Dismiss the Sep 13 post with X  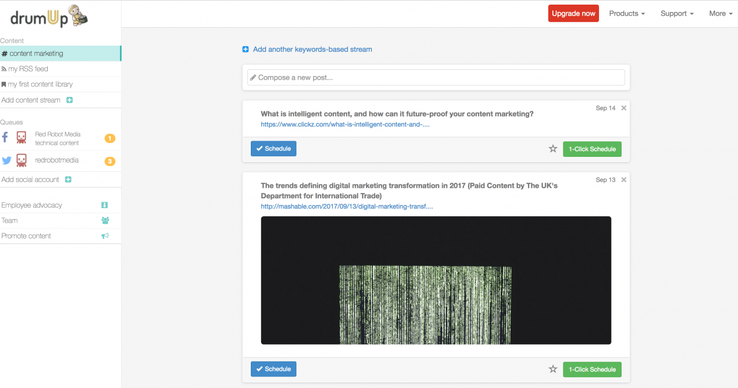coord(624,180)
